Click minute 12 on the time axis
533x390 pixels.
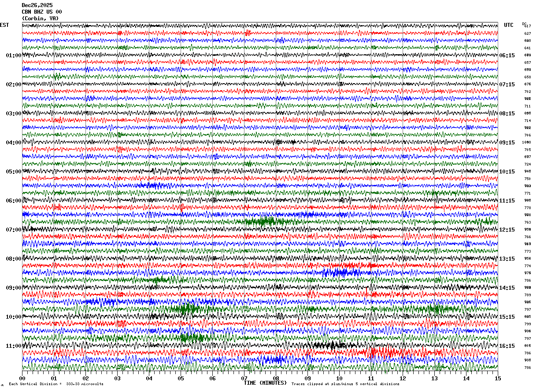(x=403, y=378)
